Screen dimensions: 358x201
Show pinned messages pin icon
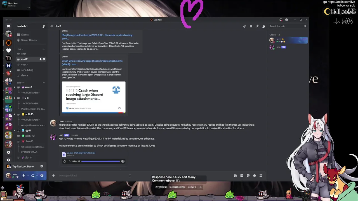[x=257, y=26]
